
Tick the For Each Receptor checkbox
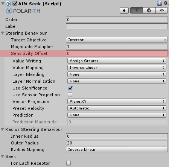pos(69,163)
